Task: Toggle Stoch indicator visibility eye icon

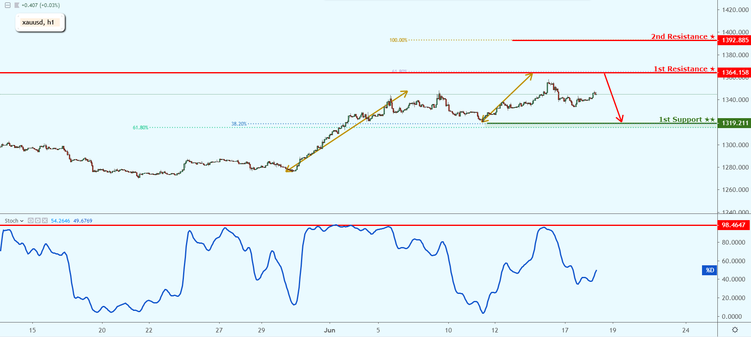Action: point(31,221)
